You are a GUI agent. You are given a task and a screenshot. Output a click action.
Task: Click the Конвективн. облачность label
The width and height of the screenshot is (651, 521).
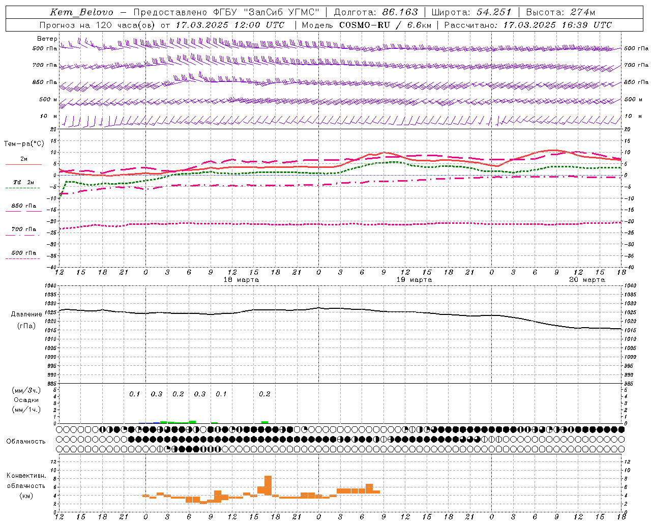(26, 481)
